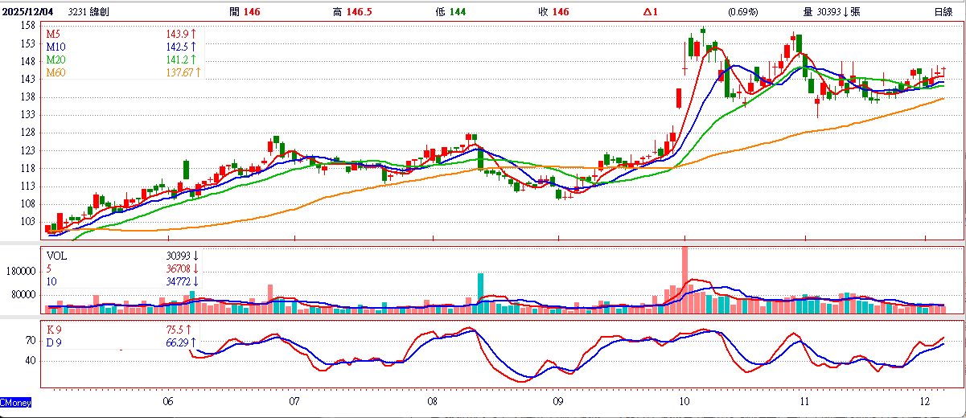Click the CMoney logo in bottom-left corner
Image resolution: width=966 pixels, height=418 pixels.
(15, 401)
